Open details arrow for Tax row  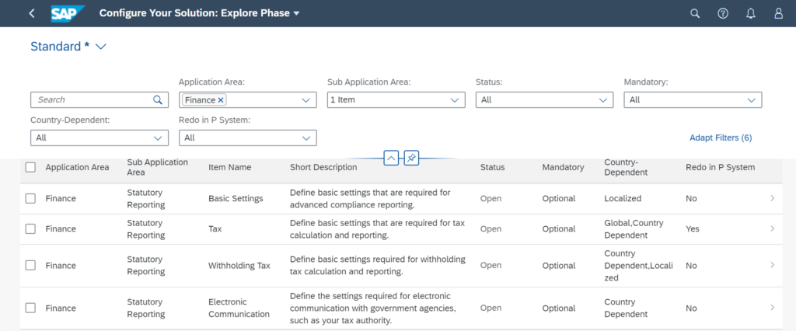pos(772,229)
